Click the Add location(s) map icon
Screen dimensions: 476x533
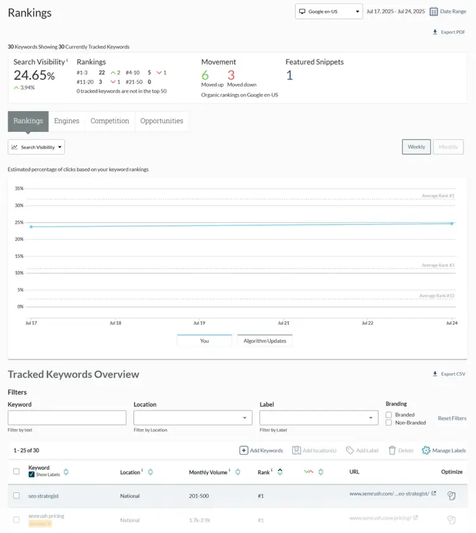[x=296, y=451]
